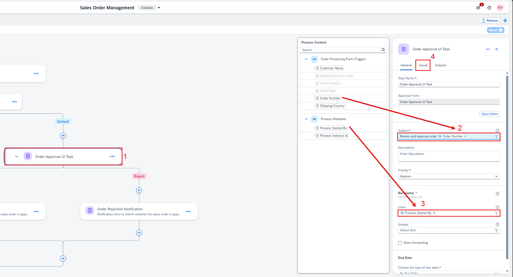Select the Order Amount variable
The height and width of the screenshot is (277, 513).
point(328,83)
